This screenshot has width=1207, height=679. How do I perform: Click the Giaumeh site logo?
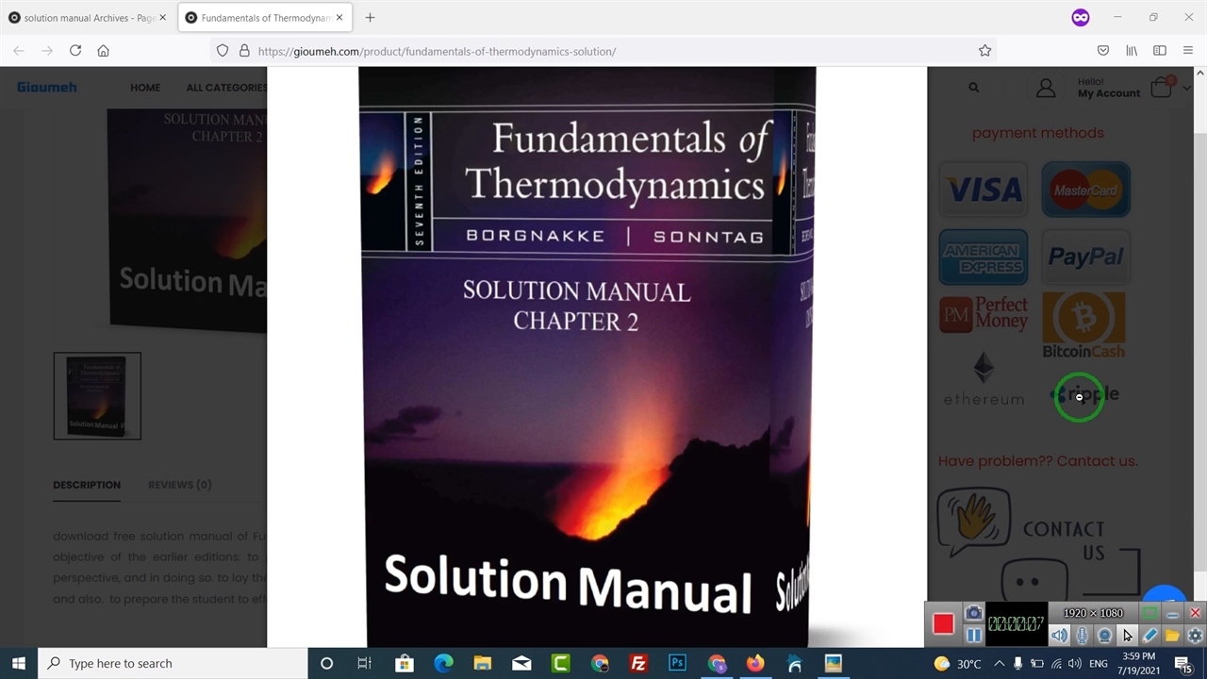click(46, 87)
